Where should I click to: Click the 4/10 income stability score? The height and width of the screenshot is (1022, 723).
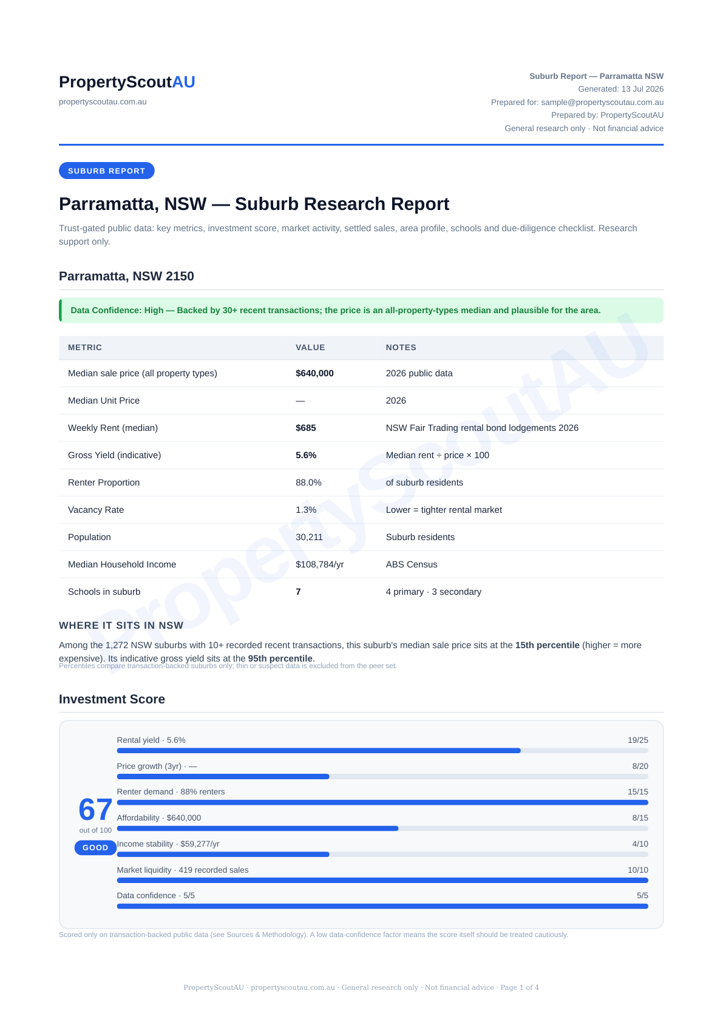tap(640, 844)
